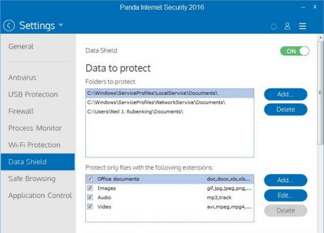
Task: Select the Images extensions row
Action: pos(170,188)
